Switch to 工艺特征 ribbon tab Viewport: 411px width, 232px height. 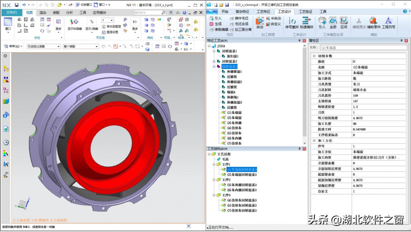pos(263,11)
